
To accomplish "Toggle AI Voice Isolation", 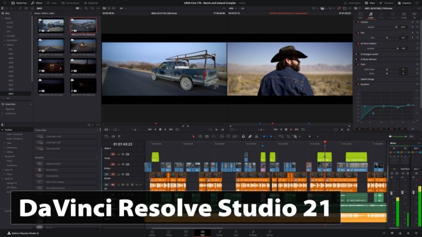I will pyautogui.click(x=358, y=43).
